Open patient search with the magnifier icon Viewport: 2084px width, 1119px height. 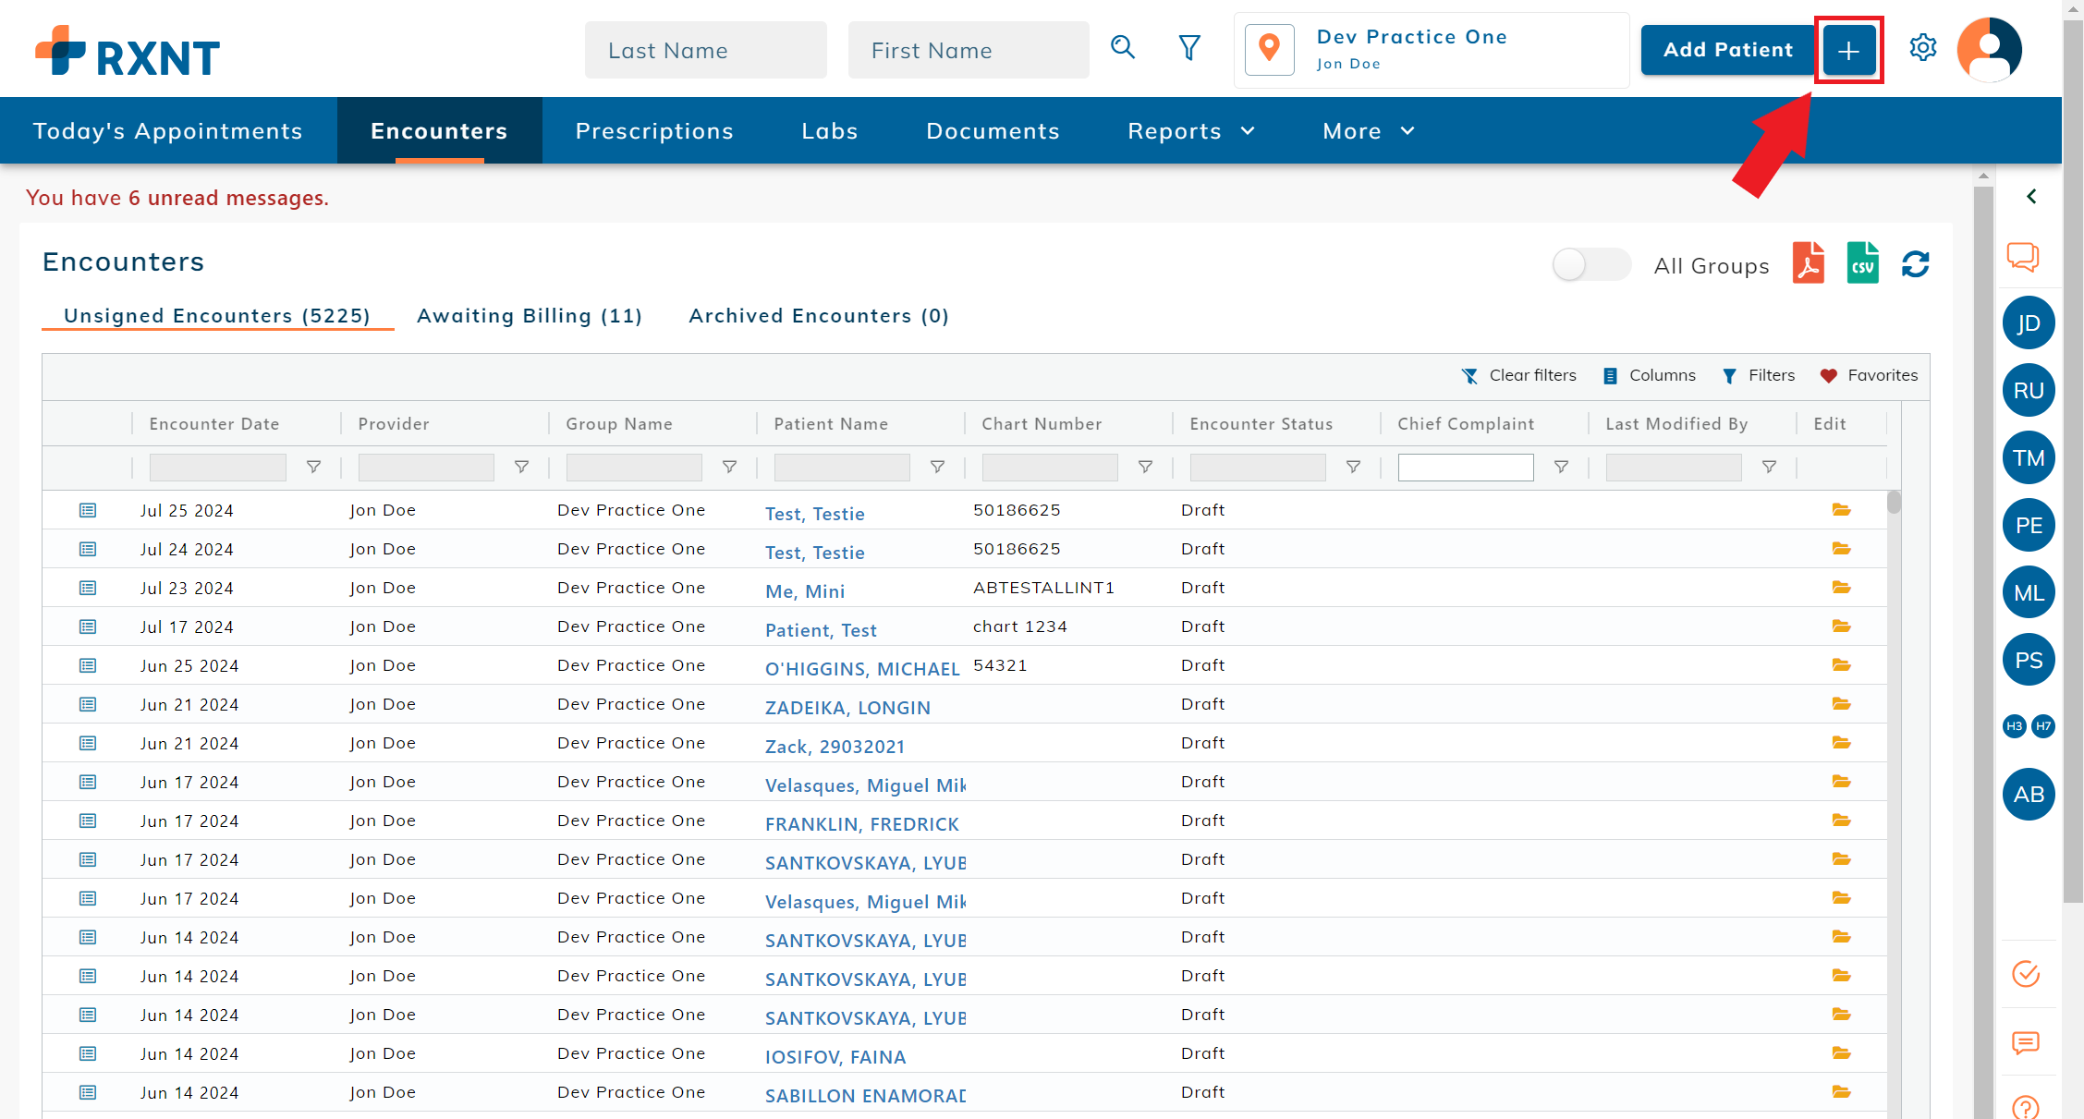pyautogui.click(x=1123, y=47)
